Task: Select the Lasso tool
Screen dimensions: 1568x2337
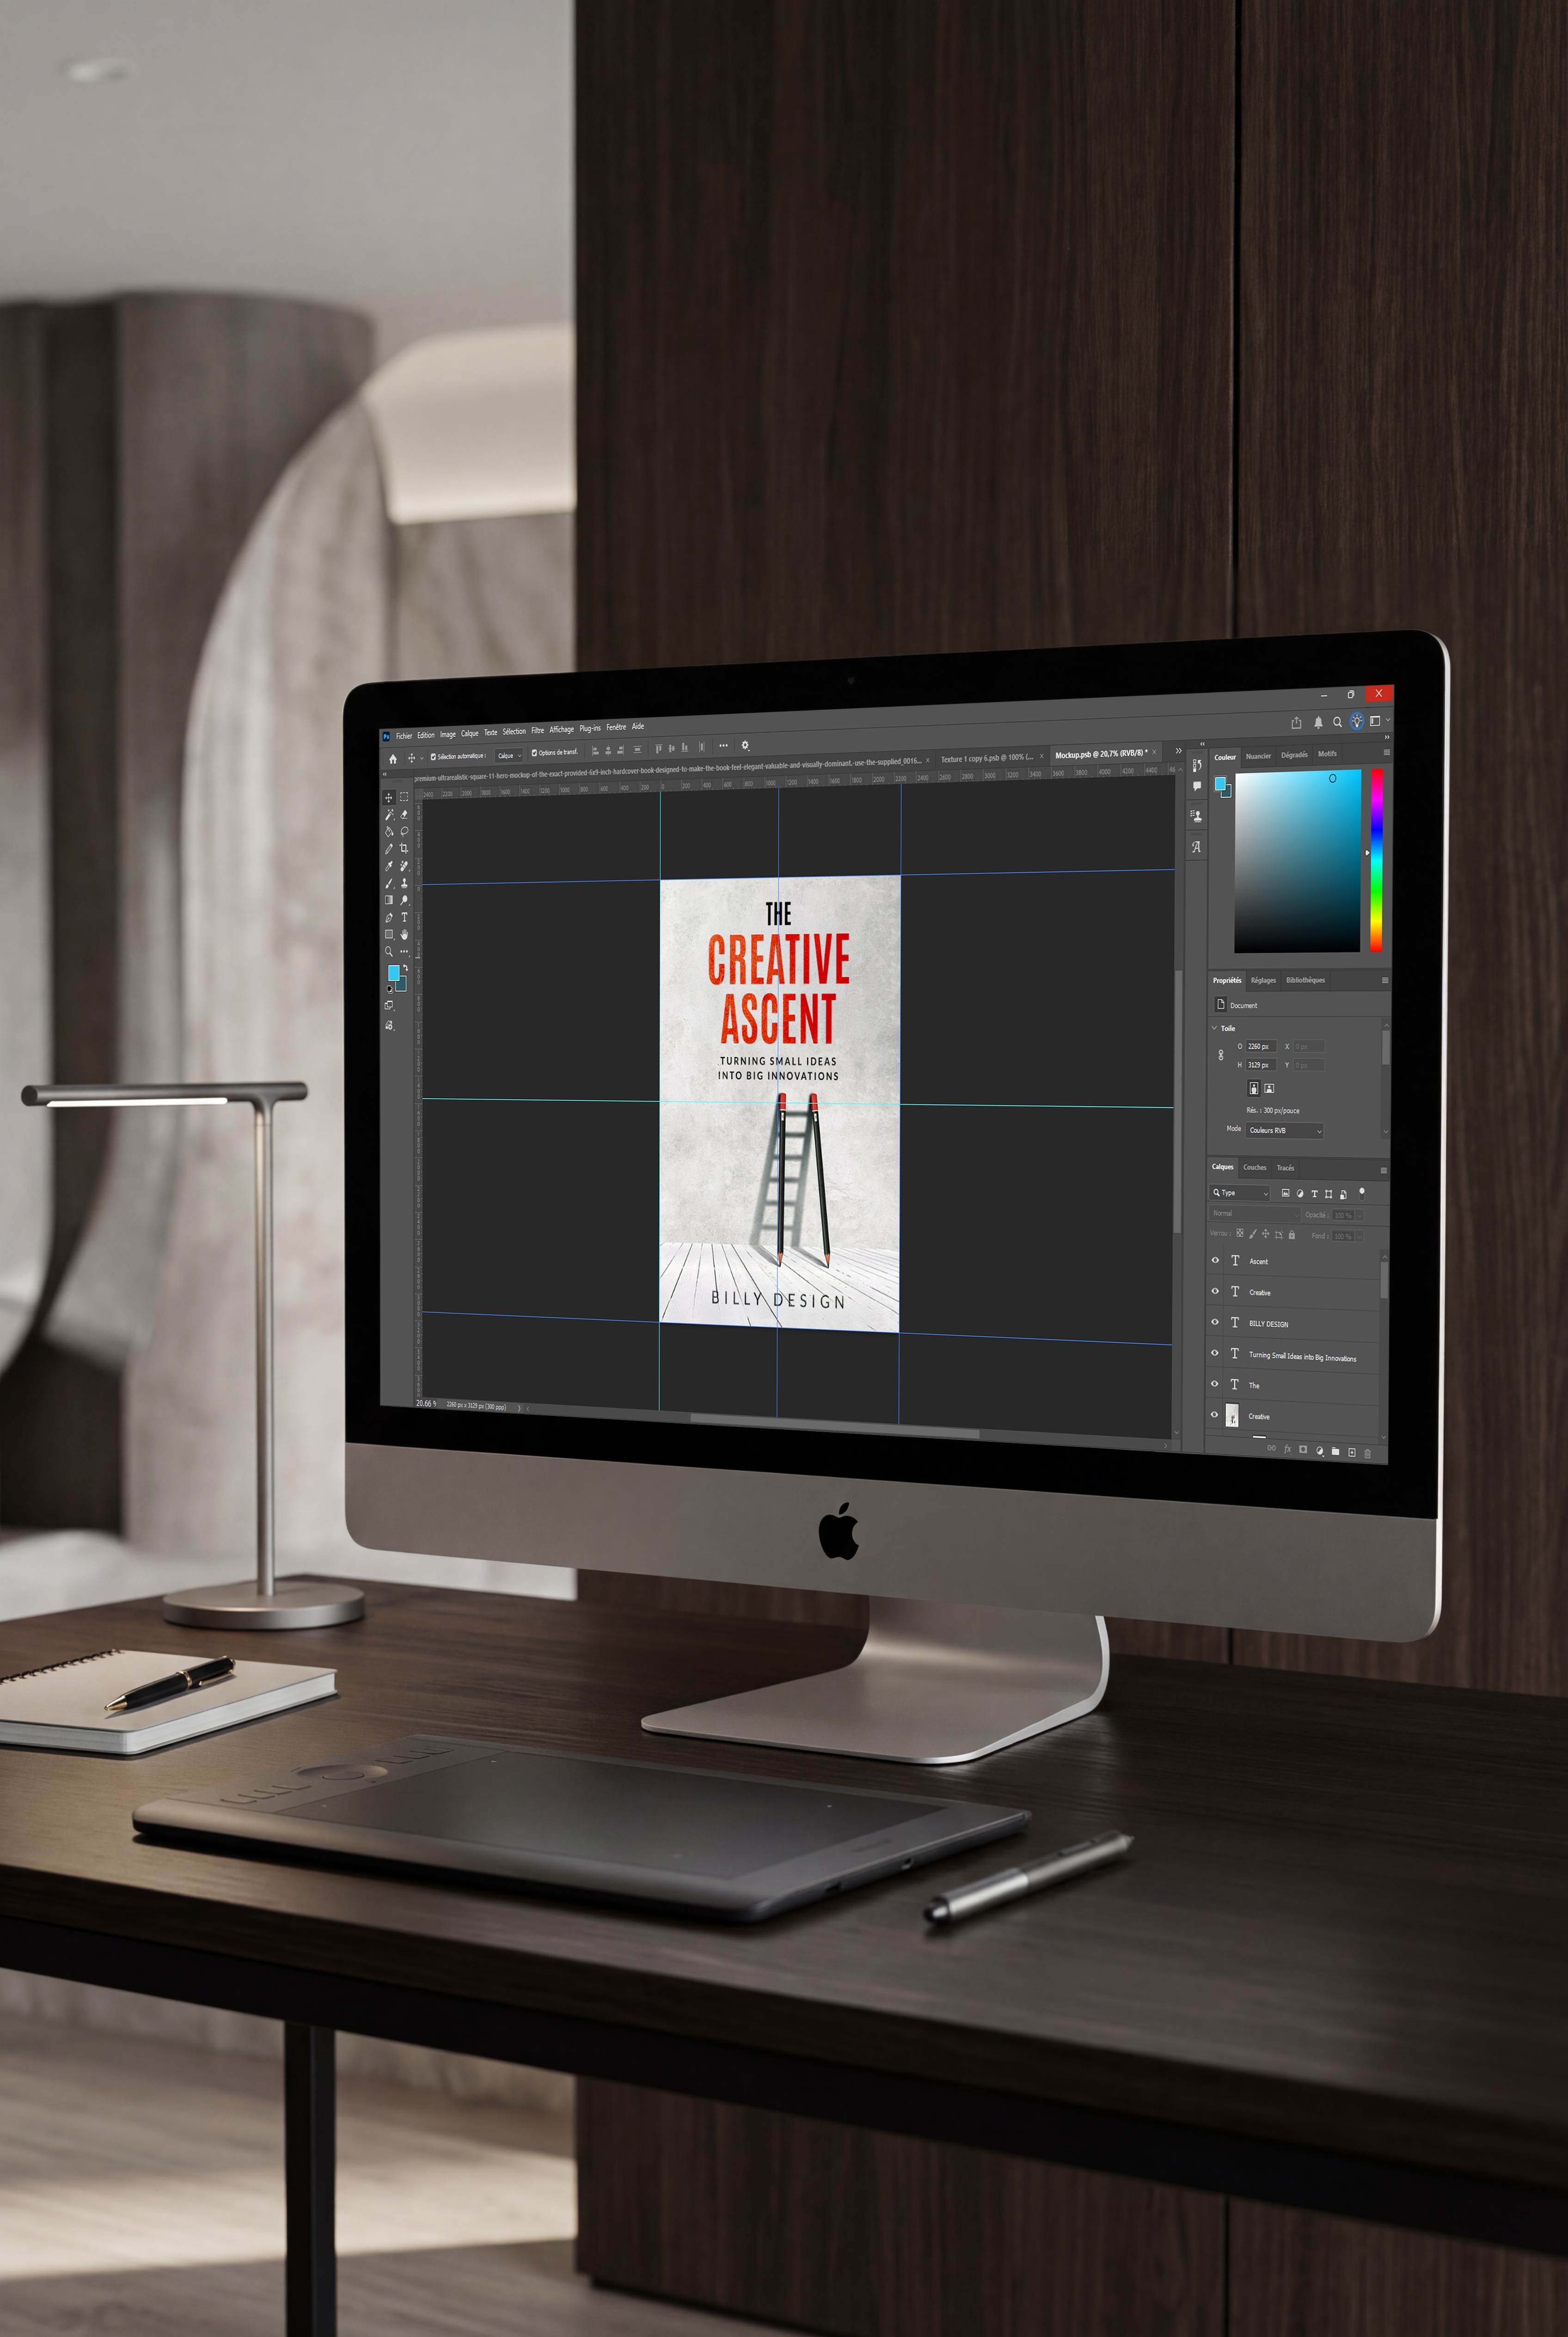Action: pyautogui.click(x=405, y=831)
